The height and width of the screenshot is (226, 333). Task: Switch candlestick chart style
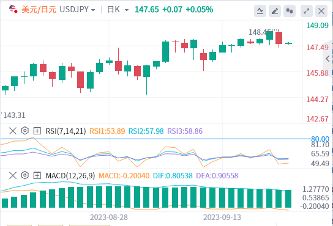point(290,11)
